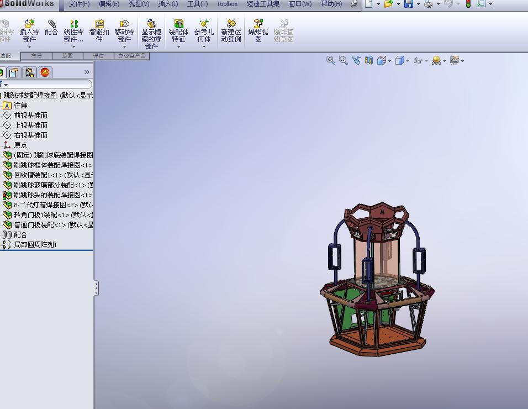Click Show Hidden Components (显示隐藏的零部件)
This screenshot has width=528, height=409.
coord(151,34)
